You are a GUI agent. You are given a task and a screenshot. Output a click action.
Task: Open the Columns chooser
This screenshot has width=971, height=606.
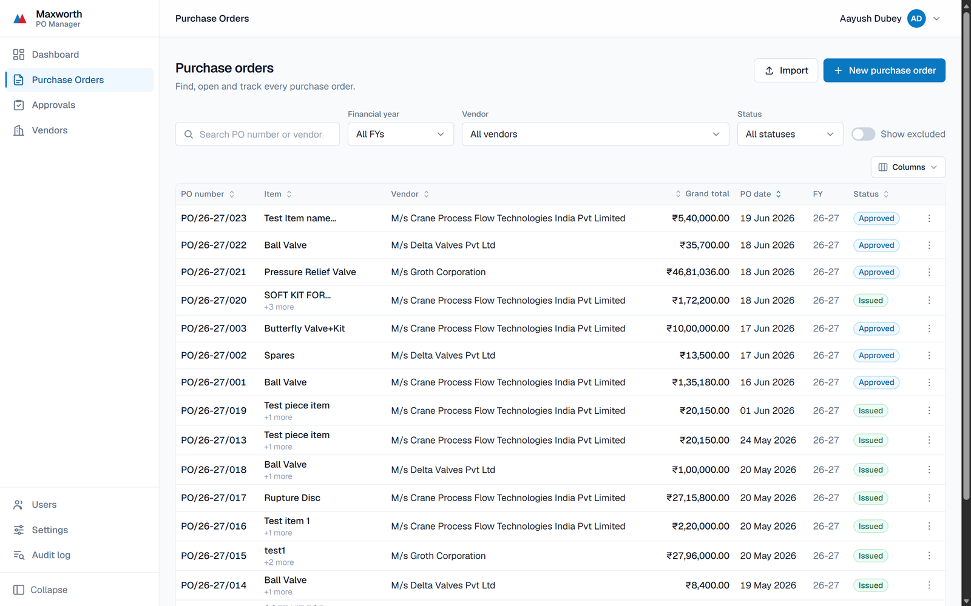tap(908, 167)
